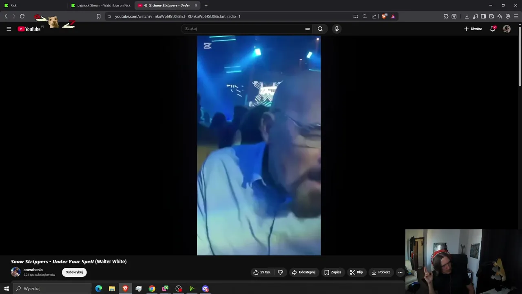Switch to pajalock Stream Kick tab
This screenshot has width=522, height=294.
[x=101, y=5]
